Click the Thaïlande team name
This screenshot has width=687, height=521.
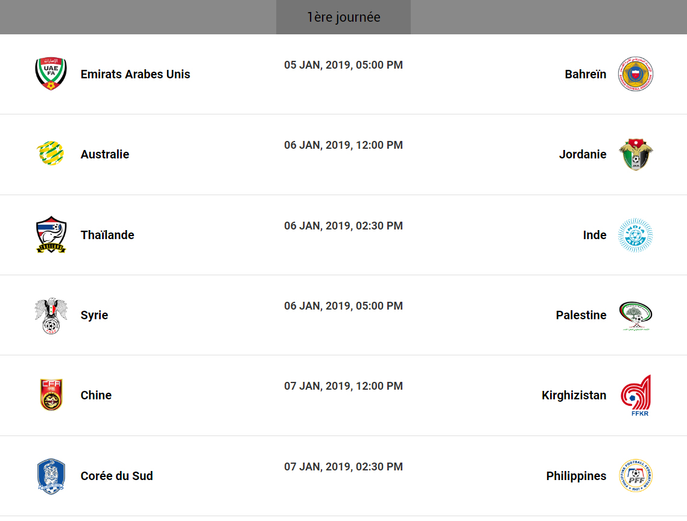[107, 235]
